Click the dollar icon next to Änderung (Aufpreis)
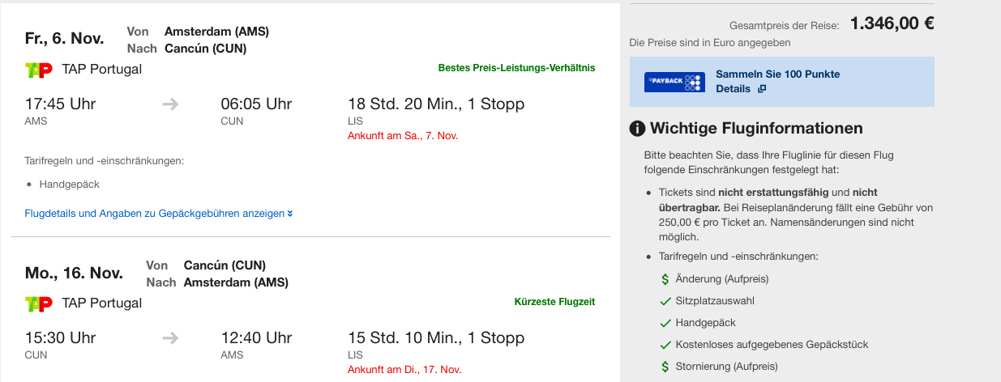 (665, 279)
